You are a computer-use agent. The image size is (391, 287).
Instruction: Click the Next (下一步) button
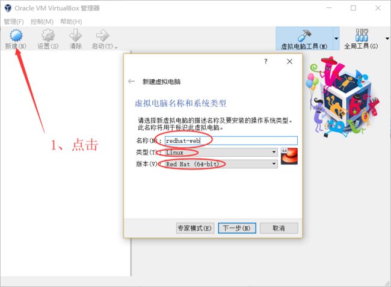[237, 228]
